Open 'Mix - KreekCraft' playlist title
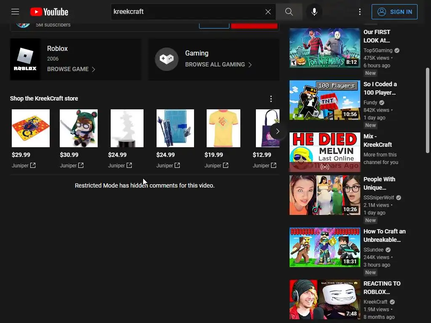This screenshot has width=431, height=323. click(378, 140)
